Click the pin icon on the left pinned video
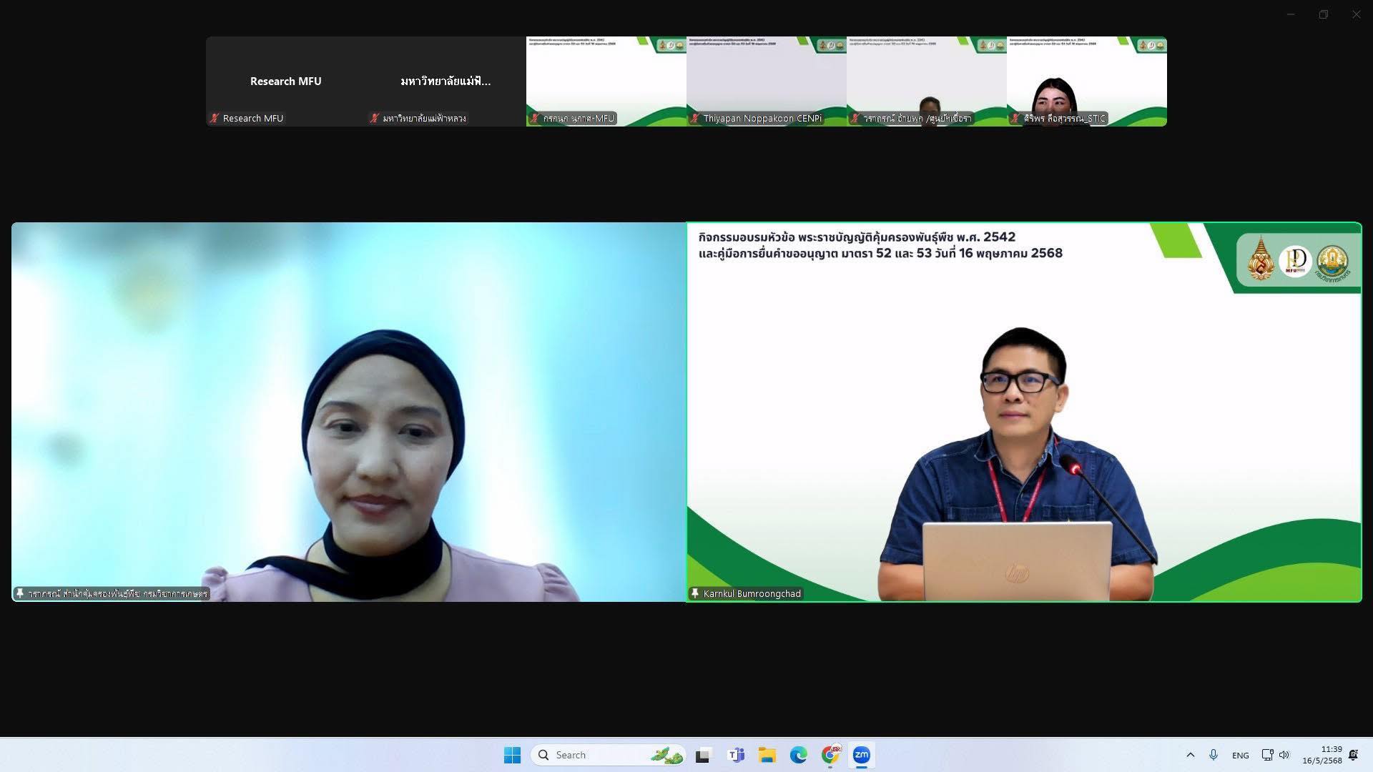The width and height of the screenshot is (1373, 772). (20, 593)
